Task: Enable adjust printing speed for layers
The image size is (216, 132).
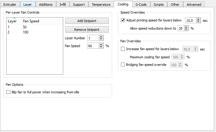Action: (x=123, y=21)
